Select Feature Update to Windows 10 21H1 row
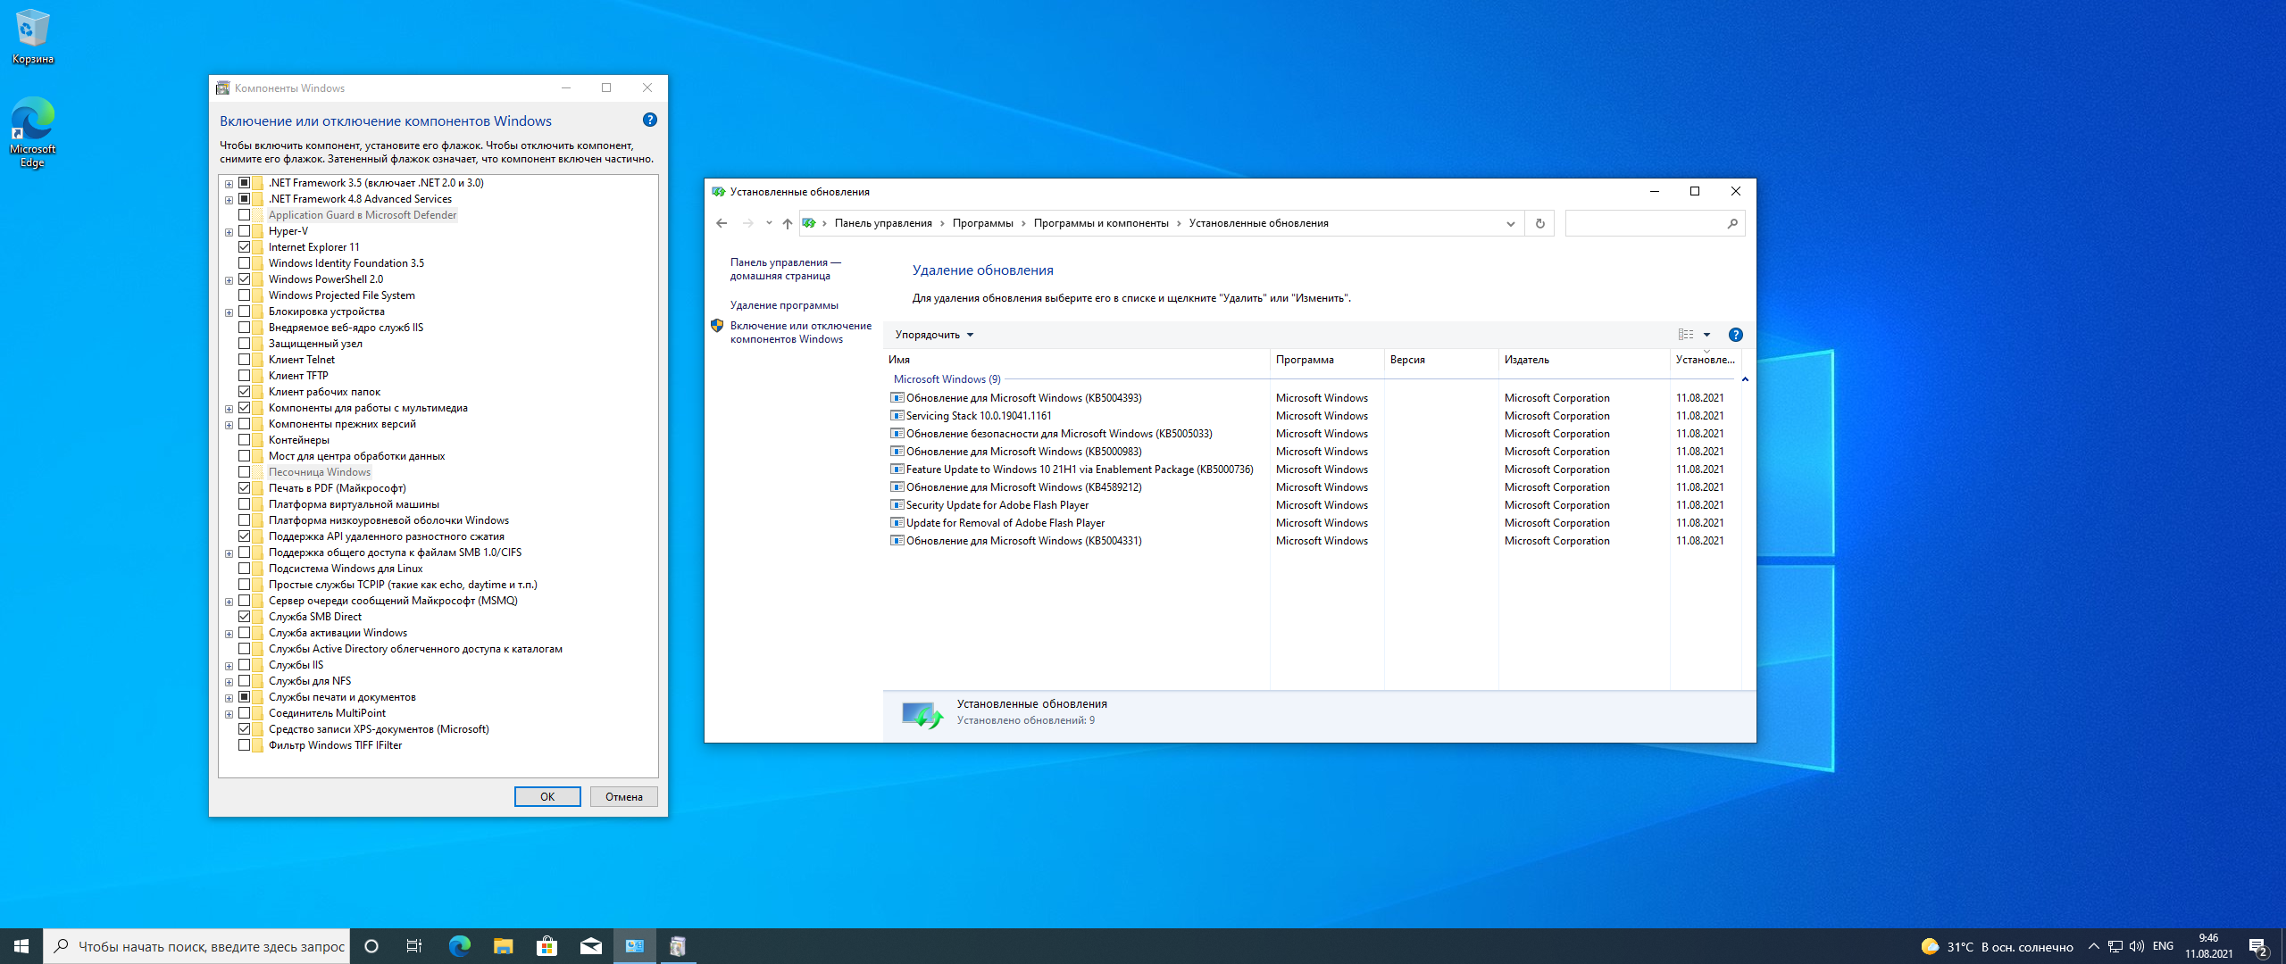Image resolution: width=2286 pixels, height=964 pixels. click(1313, 470)
